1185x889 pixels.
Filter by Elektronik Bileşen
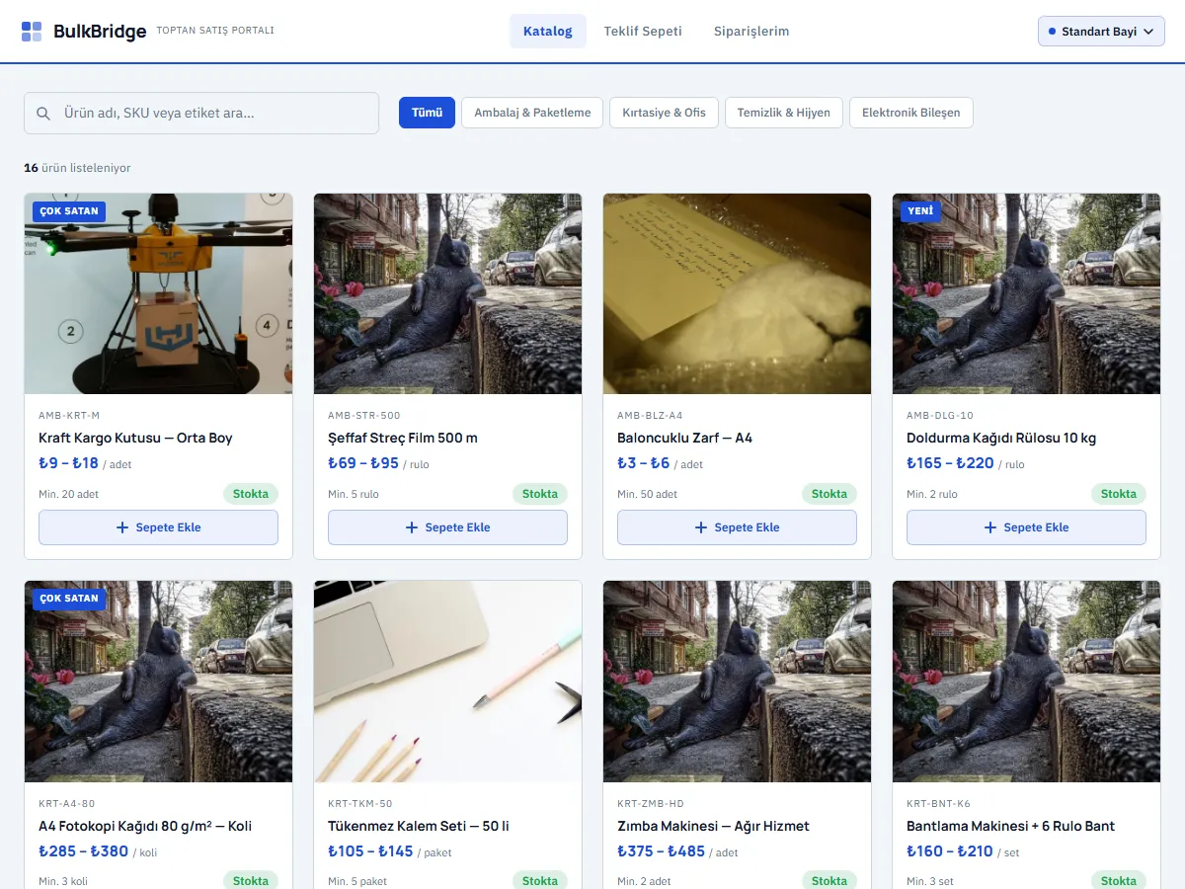(x=910, y=113)
